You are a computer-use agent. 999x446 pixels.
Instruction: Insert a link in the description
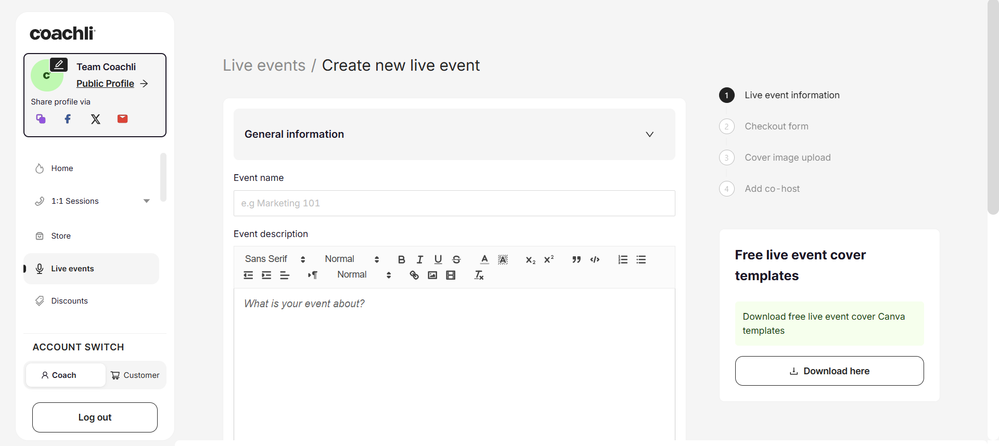414,275
